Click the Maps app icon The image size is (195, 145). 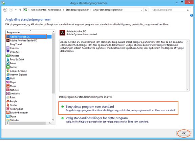(8, 82)
